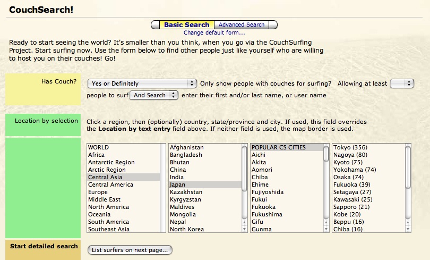
Task: Select Aomori prefecture
Action: click(287, 170)
